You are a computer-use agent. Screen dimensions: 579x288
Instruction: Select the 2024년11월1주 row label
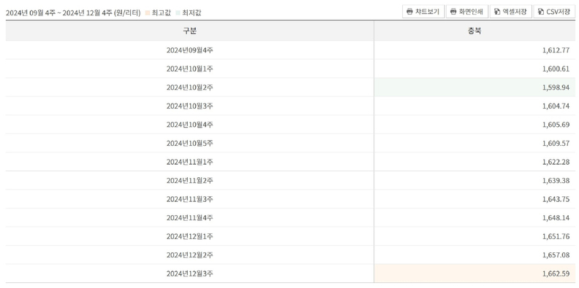(x=190, y=162)
